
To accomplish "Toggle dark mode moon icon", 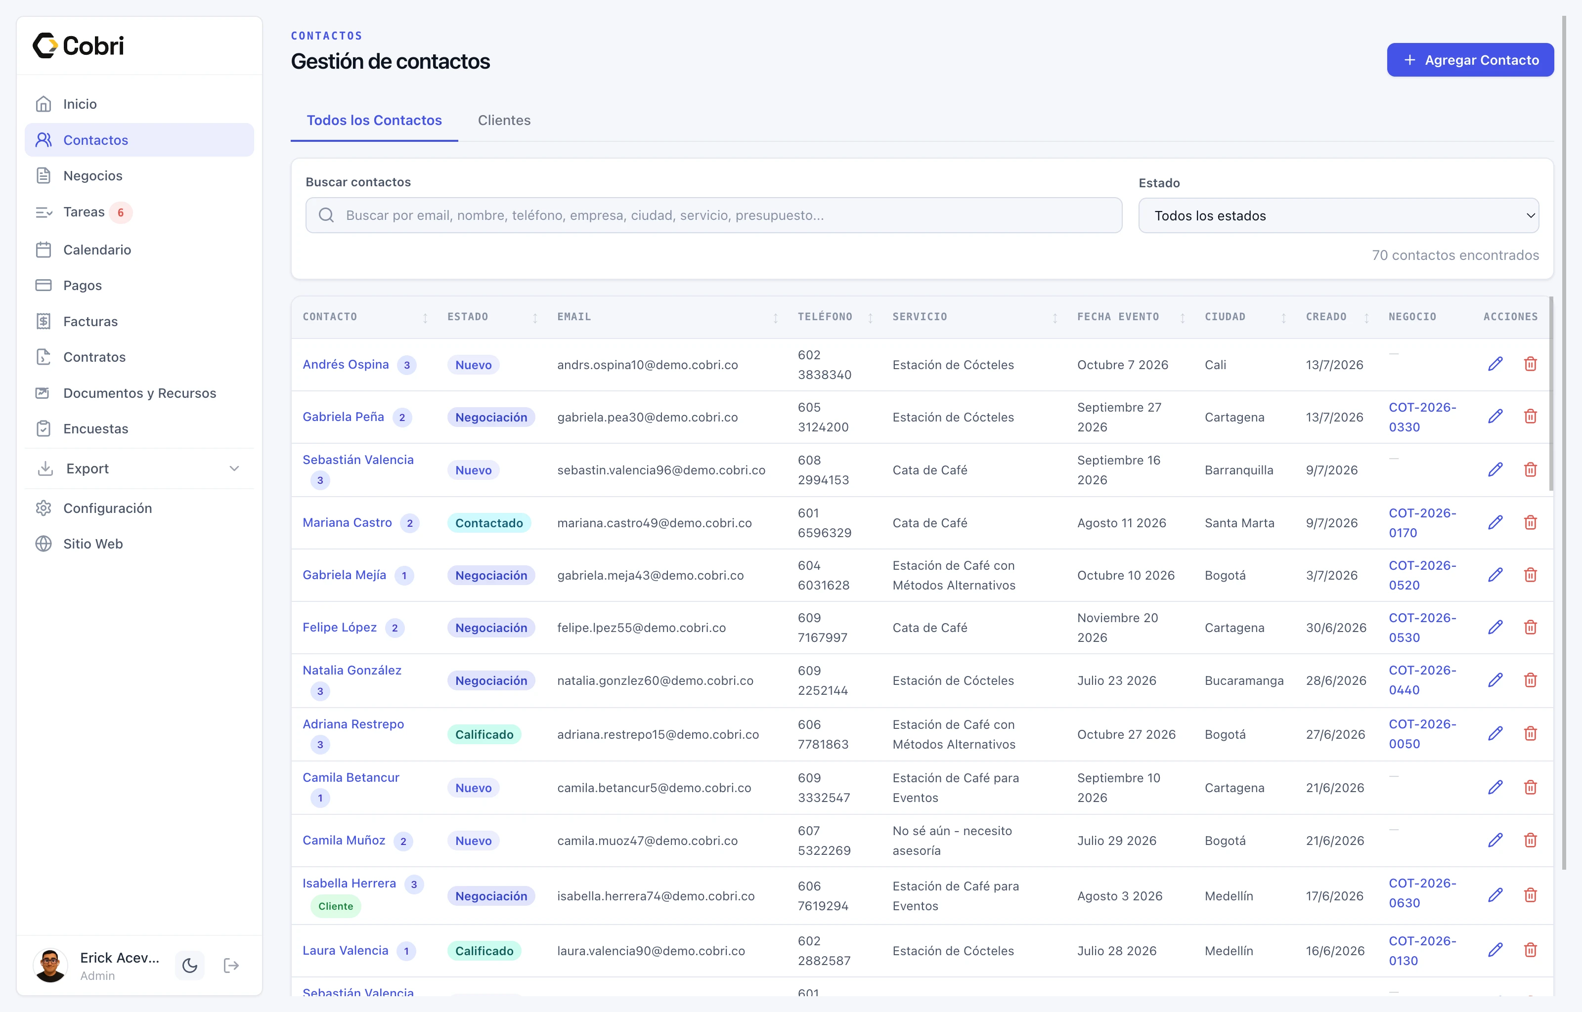I will 190,966.
